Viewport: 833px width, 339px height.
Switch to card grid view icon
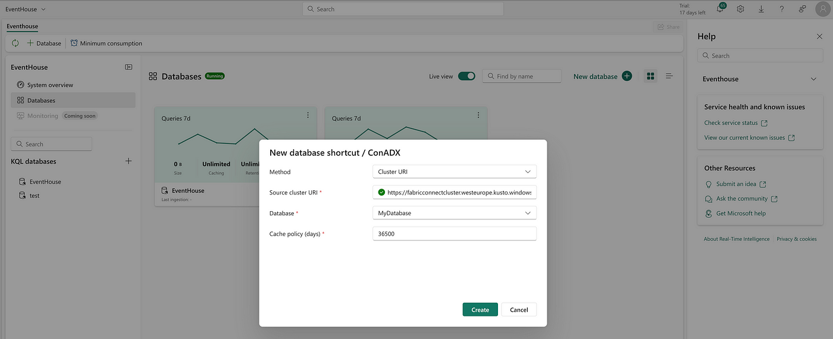point(650,76)
